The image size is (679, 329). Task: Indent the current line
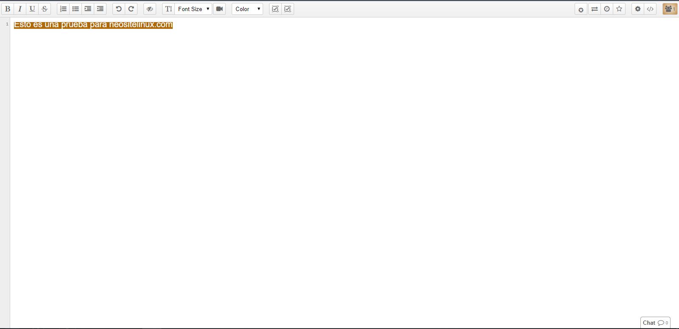(x=88, y=9)
